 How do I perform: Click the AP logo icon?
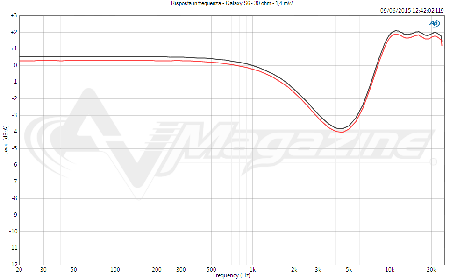coord(434,23)
